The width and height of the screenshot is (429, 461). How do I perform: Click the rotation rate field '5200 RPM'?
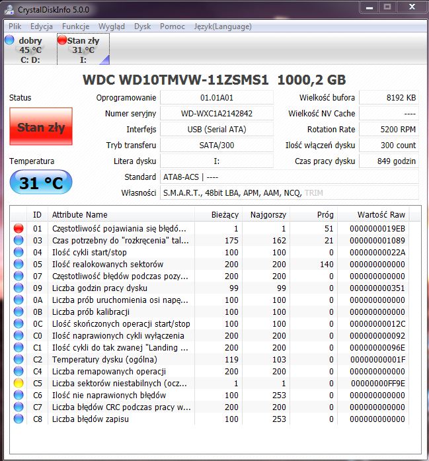389,130
